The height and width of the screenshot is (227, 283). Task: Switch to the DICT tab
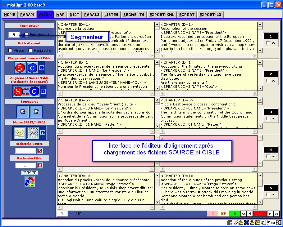tap(74, 15)
